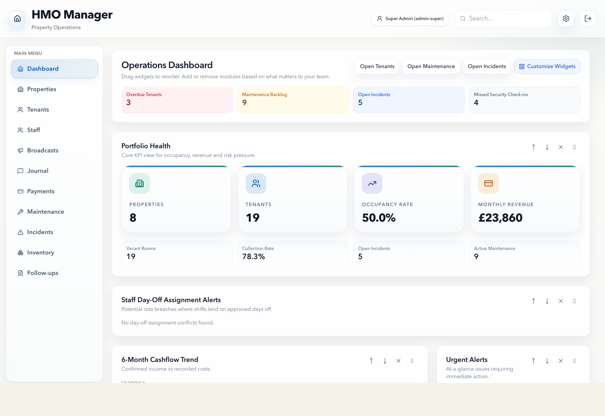Click the home icon beside HMO Manager

coord(17,18)
